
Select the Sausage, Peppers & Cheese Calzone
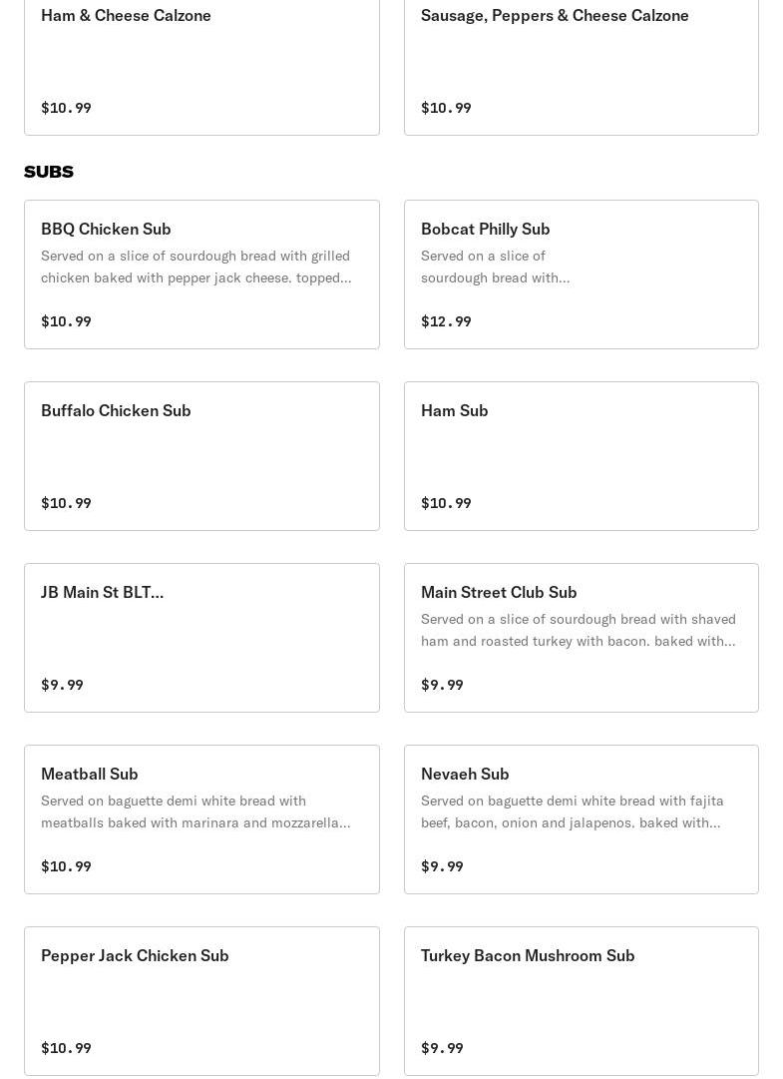coord(582,60)
